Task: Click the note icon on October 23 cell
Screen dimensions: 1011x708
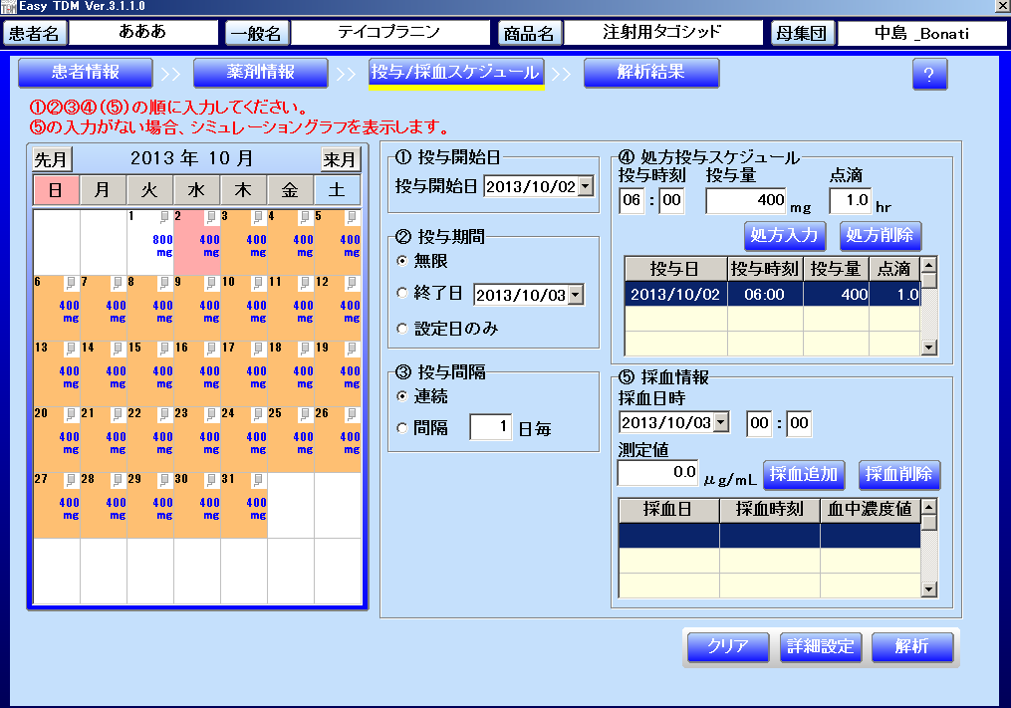Action: click(x=211, y=414)
